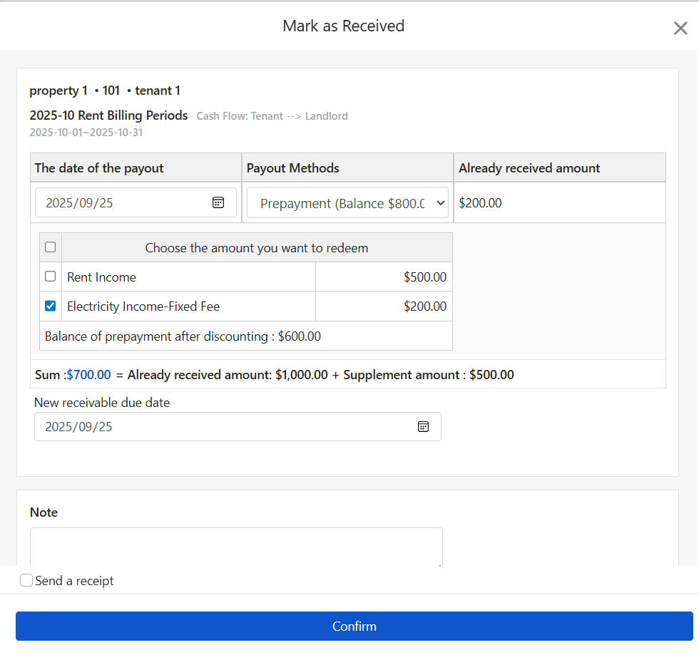The width and height of the screenshot is (699, 655).
Task: Select the Rent Income row label
Action: 101,277
